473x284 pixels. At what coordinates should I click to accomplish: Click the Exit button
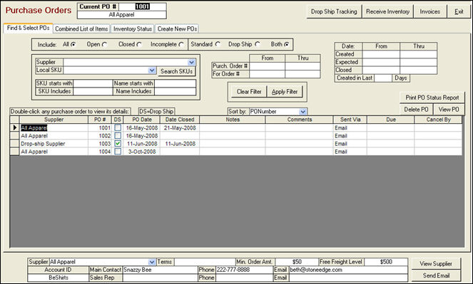459,11
